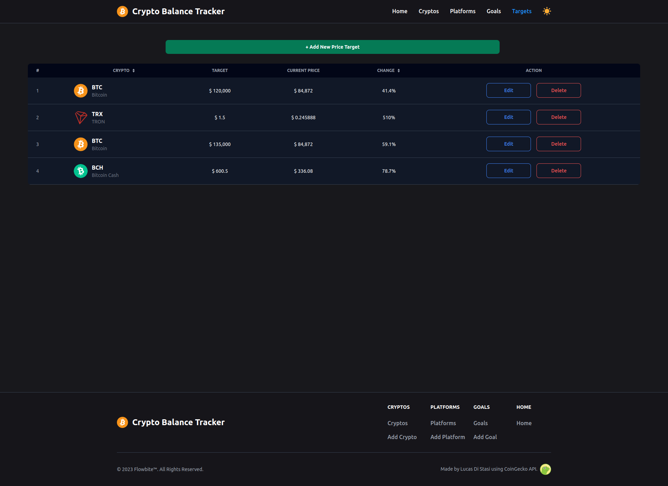
Task: Click the Bitcoin Cash icon in row 4
Action: coord(81,171)
